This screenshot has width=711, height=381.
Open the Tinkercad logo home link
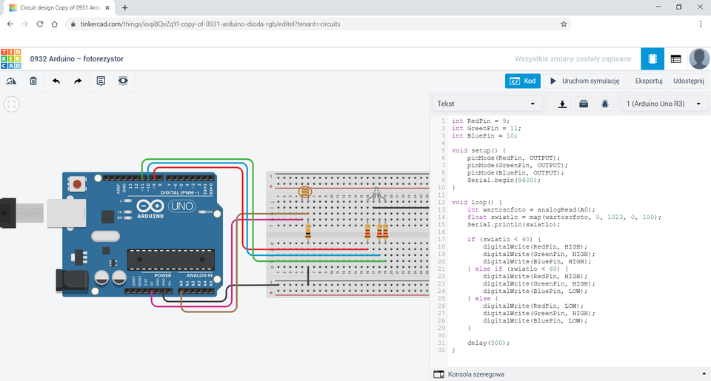tap(11, 59)
